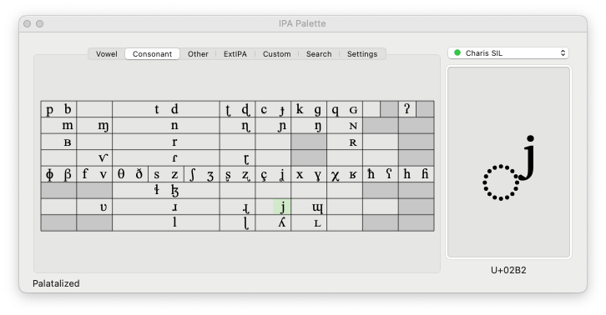Pick the alveolar approximant ɹ
The height and width of the screenshot is (315, 606).
[x=174, y=207]
